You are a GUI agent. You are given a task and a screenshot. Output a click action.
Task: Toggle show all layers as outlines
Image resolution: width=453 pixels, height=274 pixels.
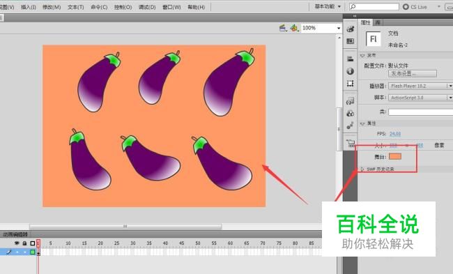(x=33, y=243)
